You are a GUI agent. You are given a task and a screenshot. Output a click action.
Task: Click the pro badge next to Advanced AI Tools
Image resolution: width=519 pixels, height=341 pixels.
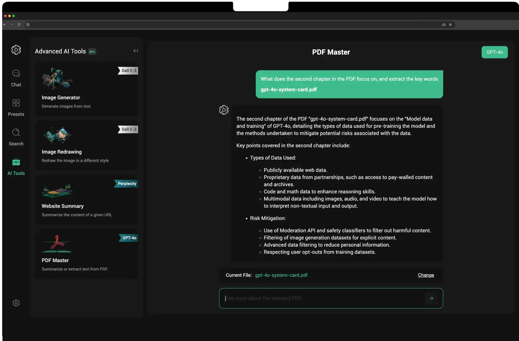click(x=92, y=52)
